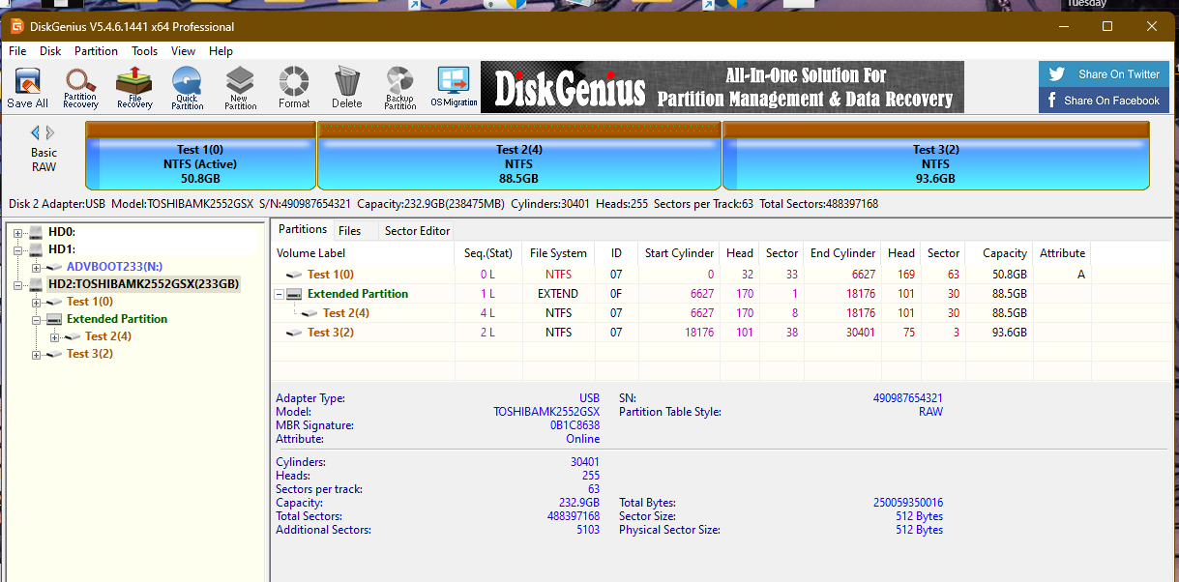Expand the Test 1(0) tree node
Screen dimensions: 1179x582
(x=36, y=302)
